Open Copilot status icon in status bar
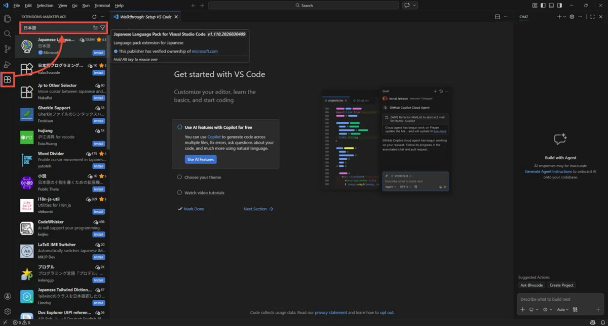 (593, 322)
